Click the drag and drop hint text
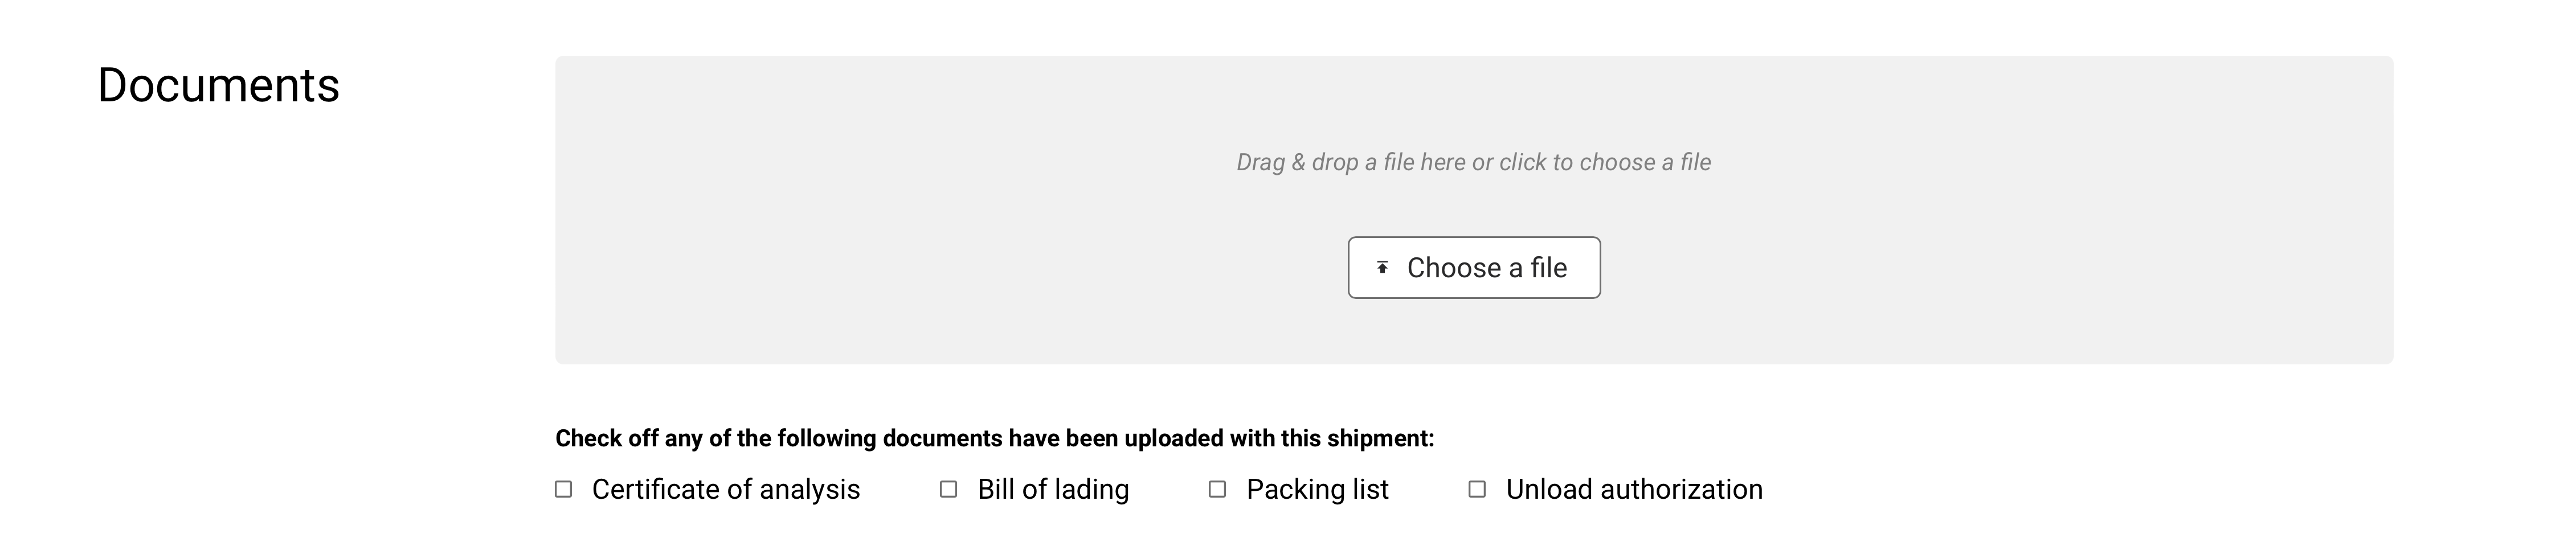Viewport: 2576px width, 546px height. (1473, 162)
